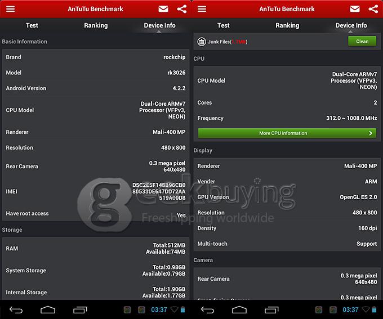Viewport: 383px width, 319px height.
Task: Tap the IMEI row on the left screen
Action: [x=96, y=191]
